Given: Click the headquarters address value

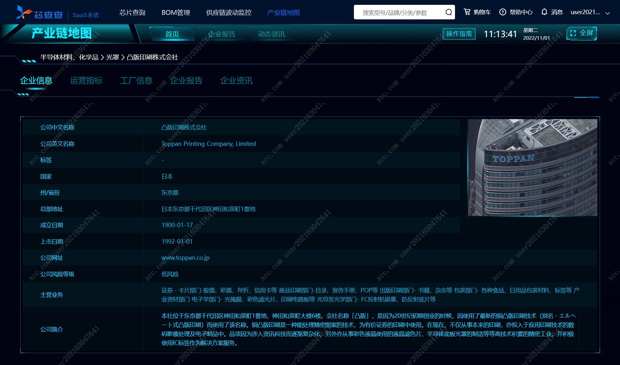Looking at the screenshot, I should tap(208, 209).
